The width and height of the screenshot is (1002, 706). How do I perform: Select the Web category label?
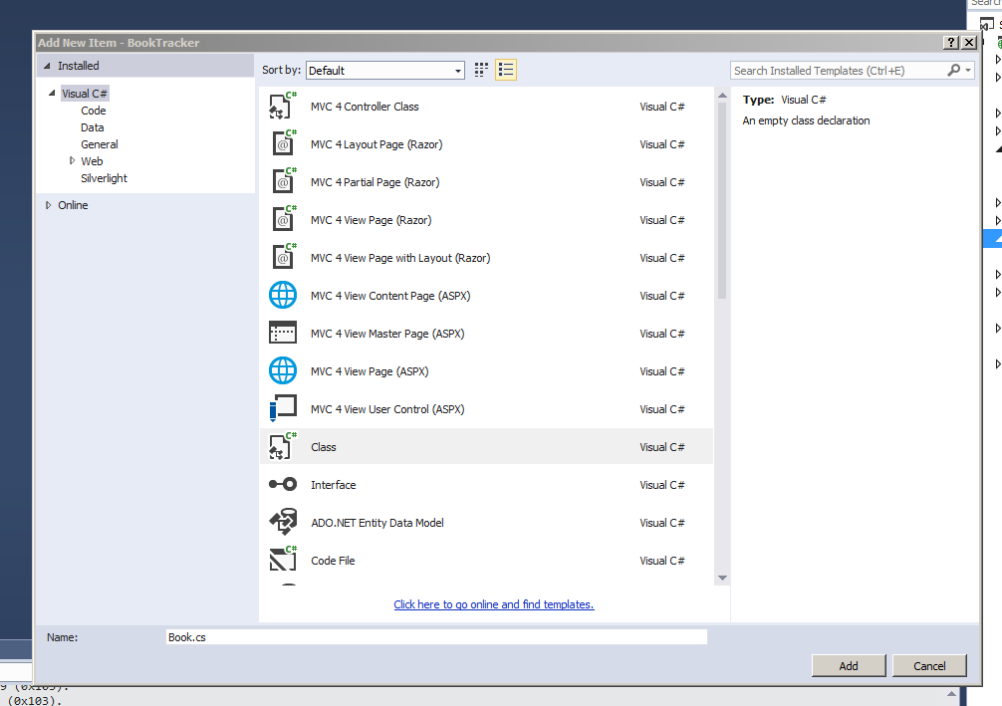tap(92, 161)
